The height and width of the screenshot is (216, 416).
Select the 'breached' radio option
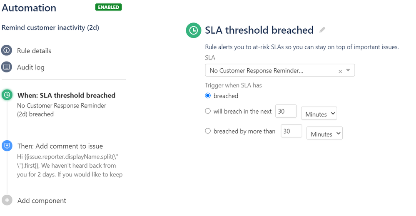coord(208,96)
